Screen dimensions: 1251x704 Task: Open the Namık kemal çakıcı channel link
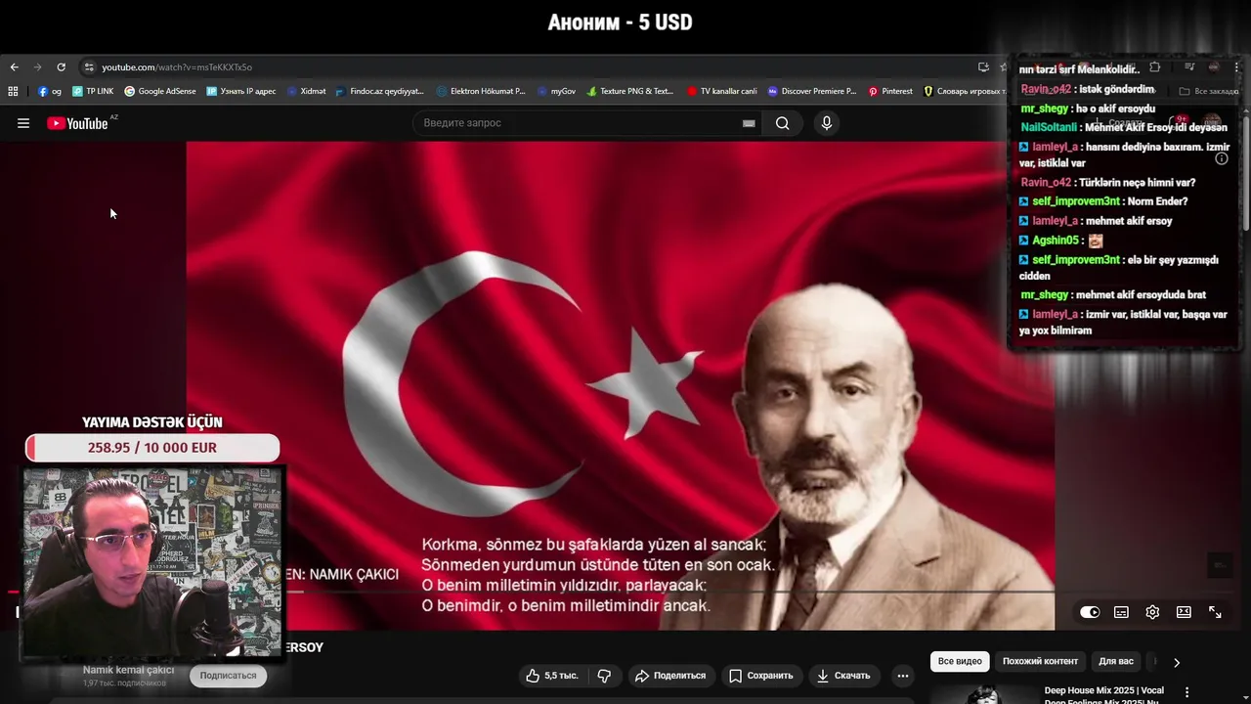[x=128, y=670]
